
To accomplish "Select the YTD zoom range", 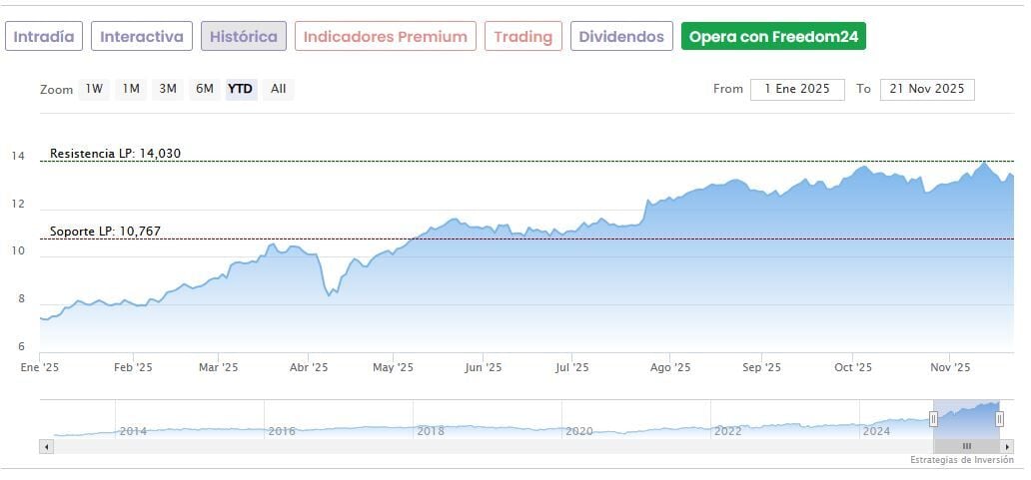I will click(x=241, y=89).
